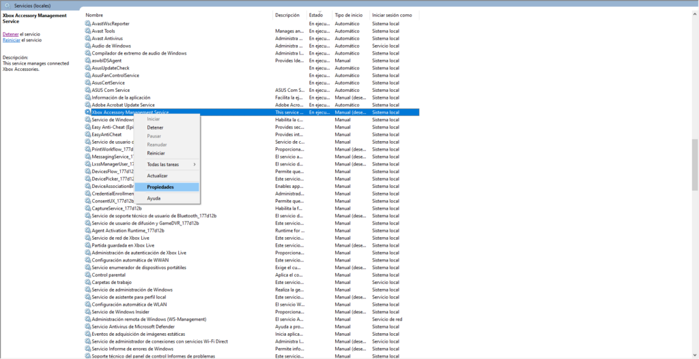Select Actualizar from the context menu

coord(158,176)
